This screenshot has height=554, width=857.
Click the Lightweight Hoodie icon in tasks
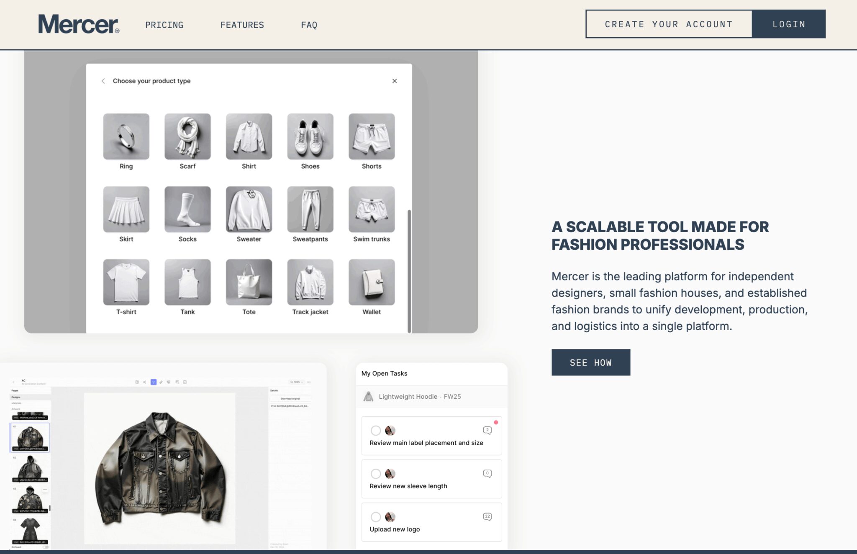[x=368, y=396]
